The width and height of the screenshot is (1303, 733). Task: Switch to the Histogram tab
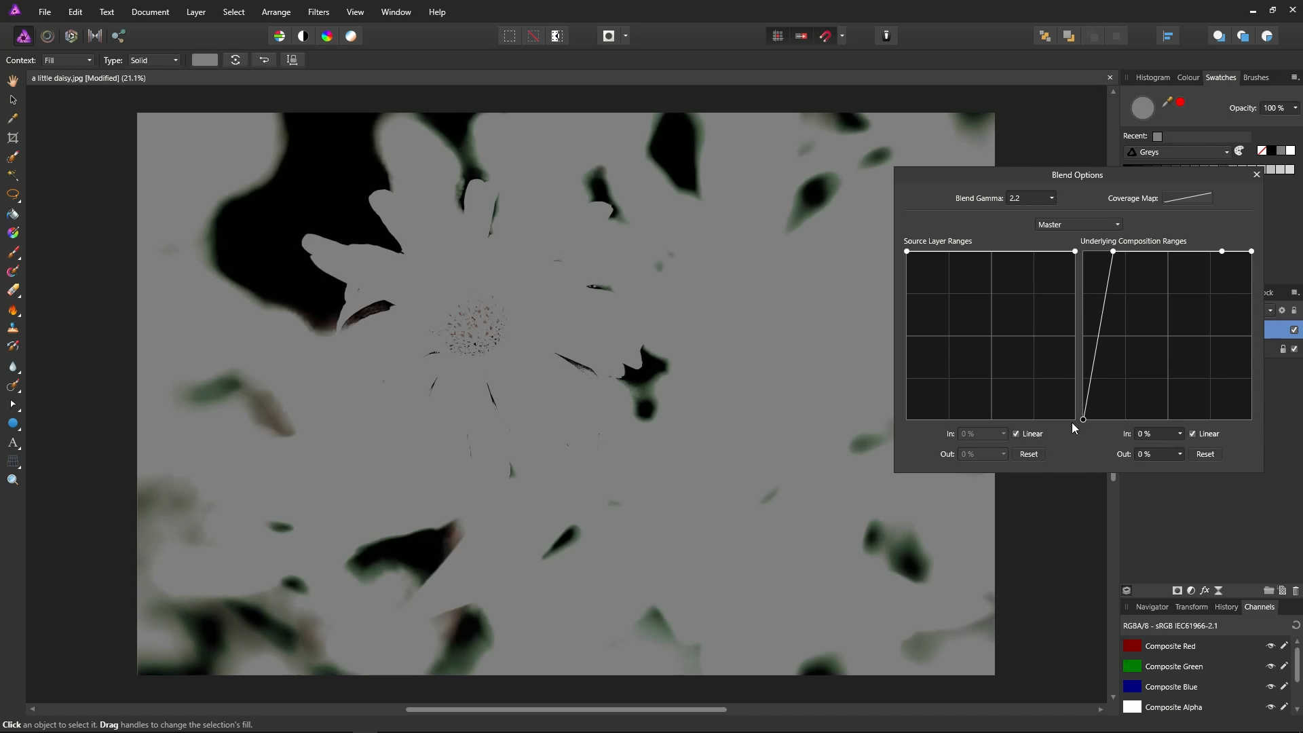(x=1152, y=77)
